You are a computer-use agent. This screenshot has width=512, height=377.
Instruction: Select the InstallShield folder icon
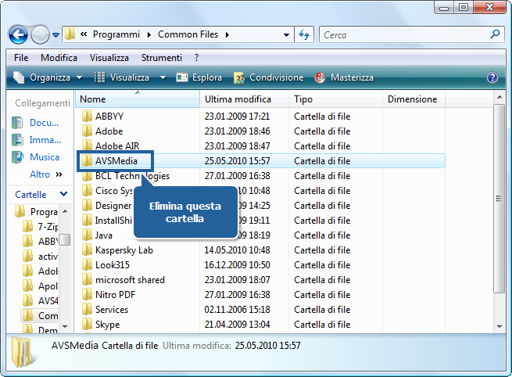point(87,221)
